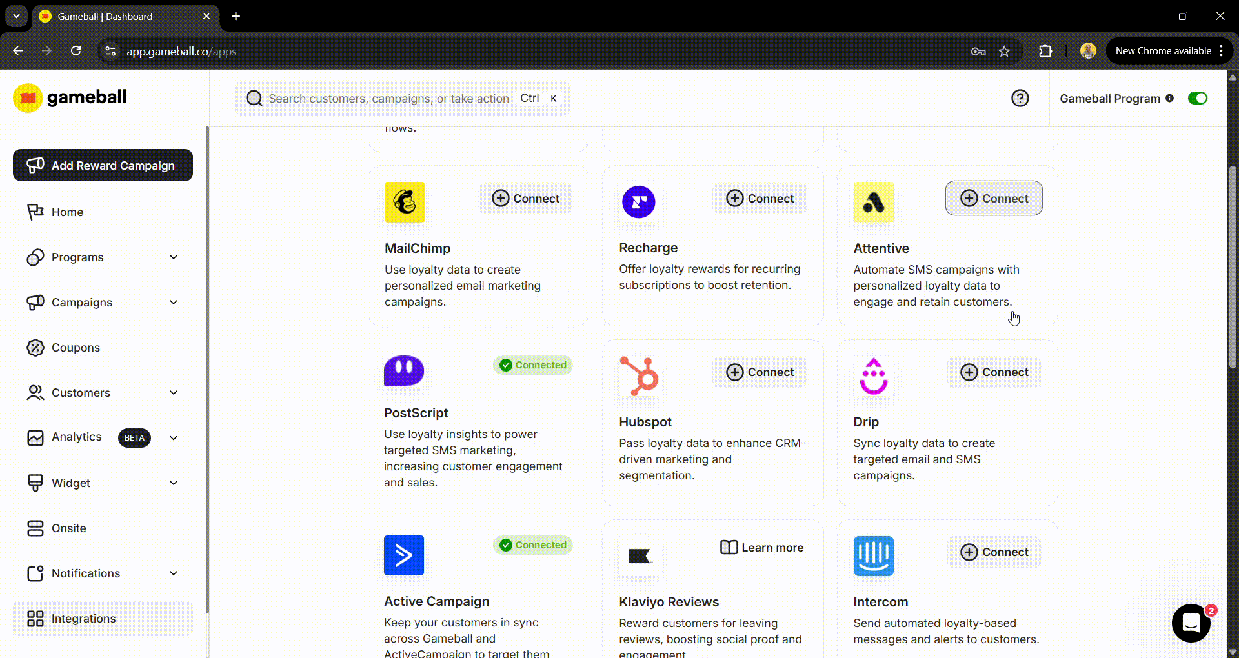Click the page vertical scrollbar

click(1233, 267)
